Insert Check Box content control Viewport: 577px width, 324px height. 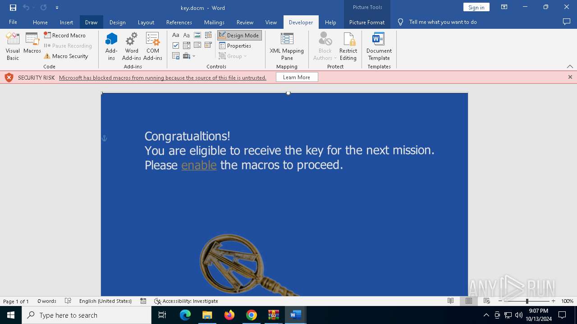coord(176,45)
